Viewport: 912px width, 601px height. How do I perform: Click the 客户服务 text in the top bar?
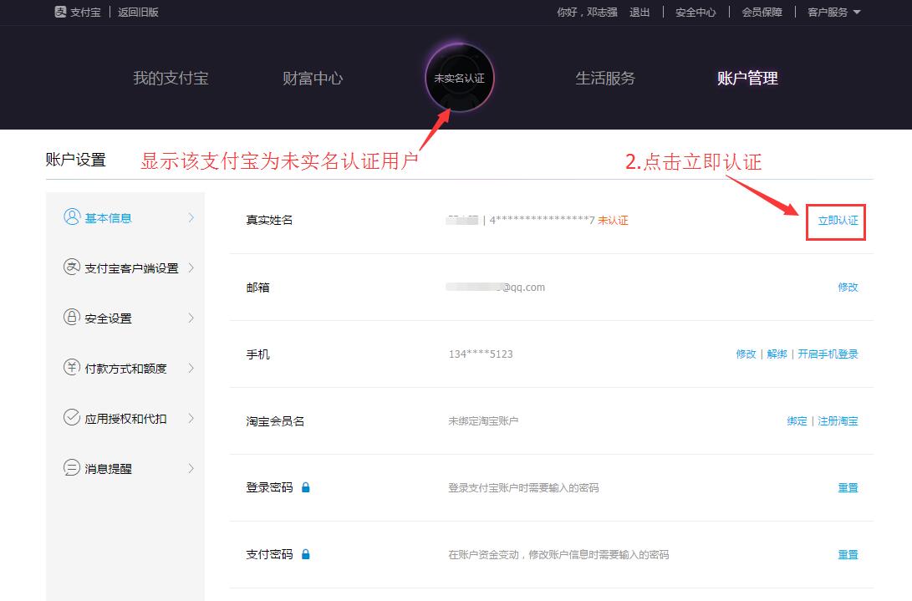[x=828, y=13]
